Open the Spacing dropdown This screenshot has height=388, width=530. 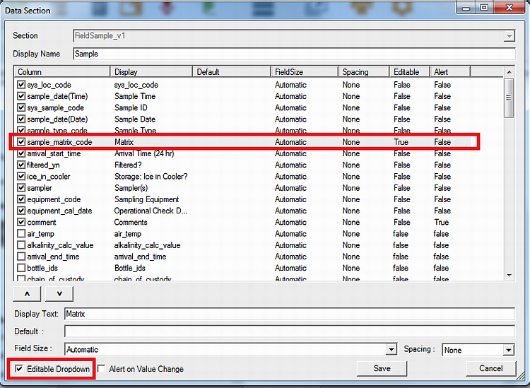point(508,350)
